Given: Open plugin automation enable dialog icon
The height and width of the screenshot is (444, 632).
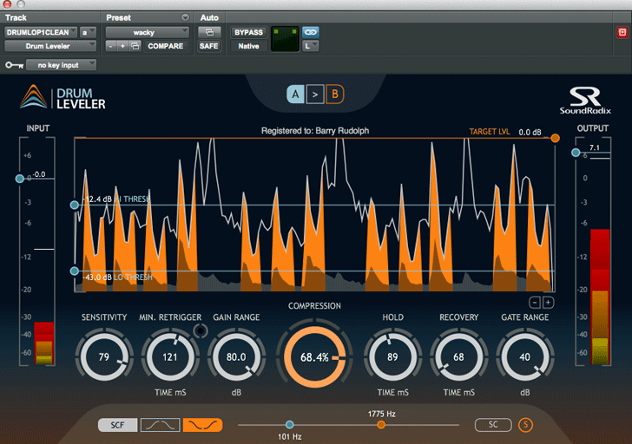Looking at the screenshot, I should 209,32.
